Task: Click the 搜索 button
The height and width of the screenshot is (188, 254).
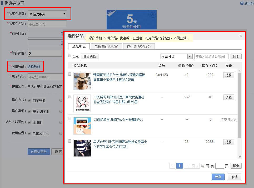Action: [x=236, y=56]
